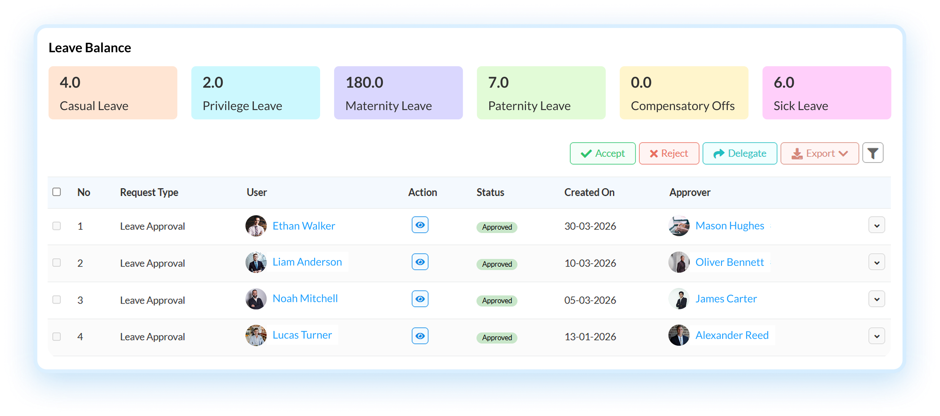Check the box for row 4
This screenshot has width=940, height=416.
point(57,336)
